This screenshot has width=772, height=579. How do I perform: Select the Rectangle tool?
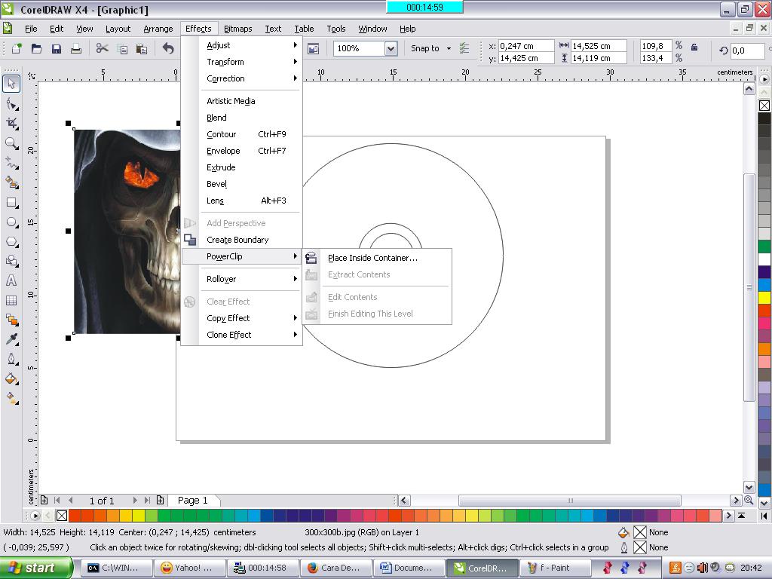point(11,202)
